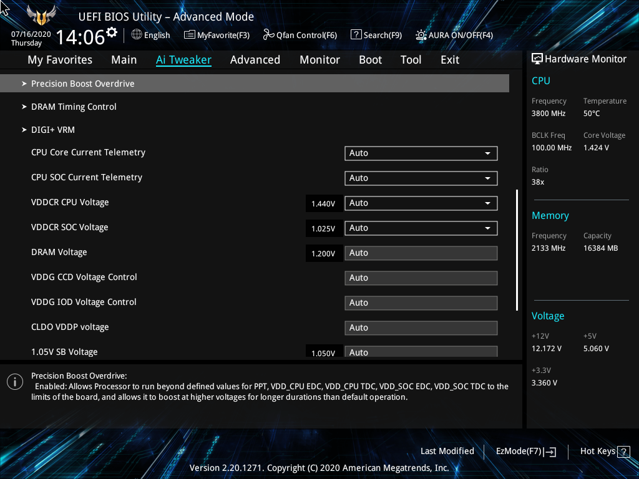Viewport: 639px width, 479px height.
Task: Open the Tool tab
Action: pyautogui.click(x=411, y=60)
